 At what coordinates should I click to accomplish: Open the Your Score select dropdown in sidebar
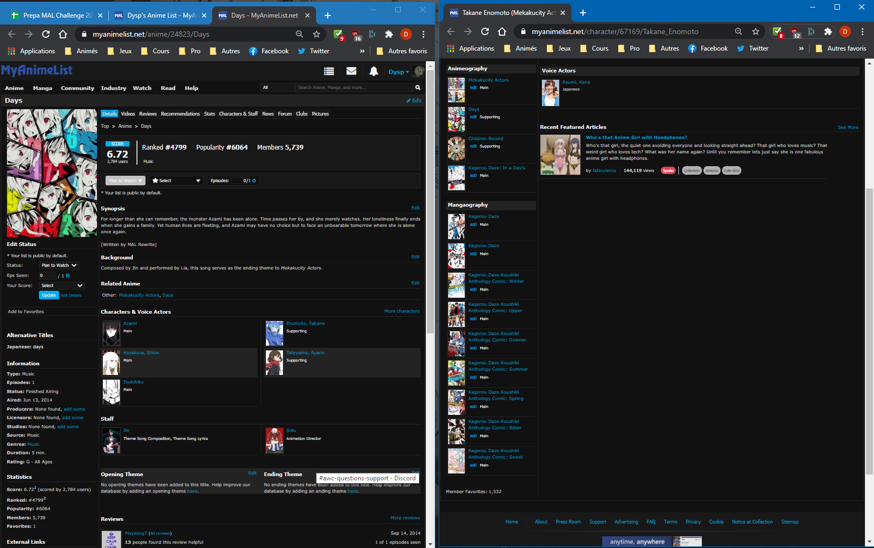tap(62, 286)
